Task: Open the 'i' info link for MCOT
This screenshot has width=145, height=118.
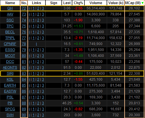Action: pyautogui.click(x=29, y=56)
